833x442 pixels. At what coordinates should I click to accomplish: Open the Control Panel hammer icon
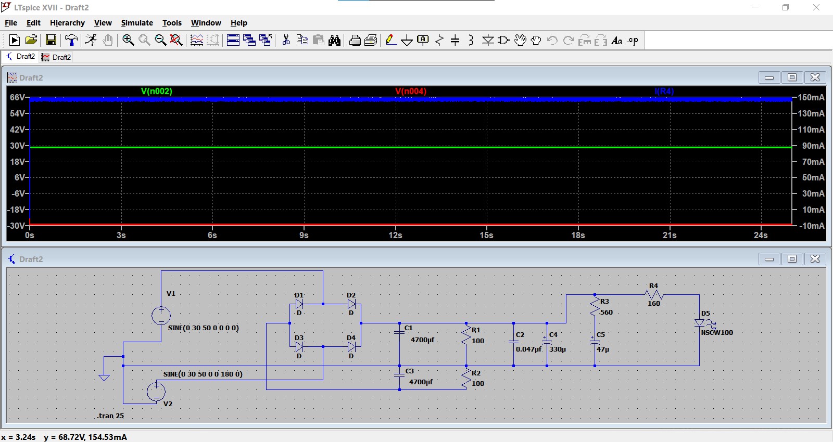[x=71, y=40]
